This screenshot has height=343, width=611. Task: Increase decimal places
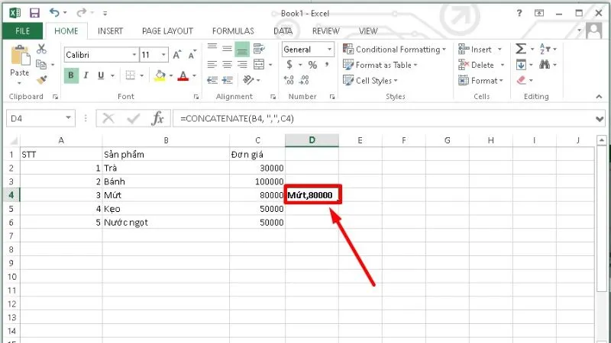pyautogui.click(x=289, y=80)
